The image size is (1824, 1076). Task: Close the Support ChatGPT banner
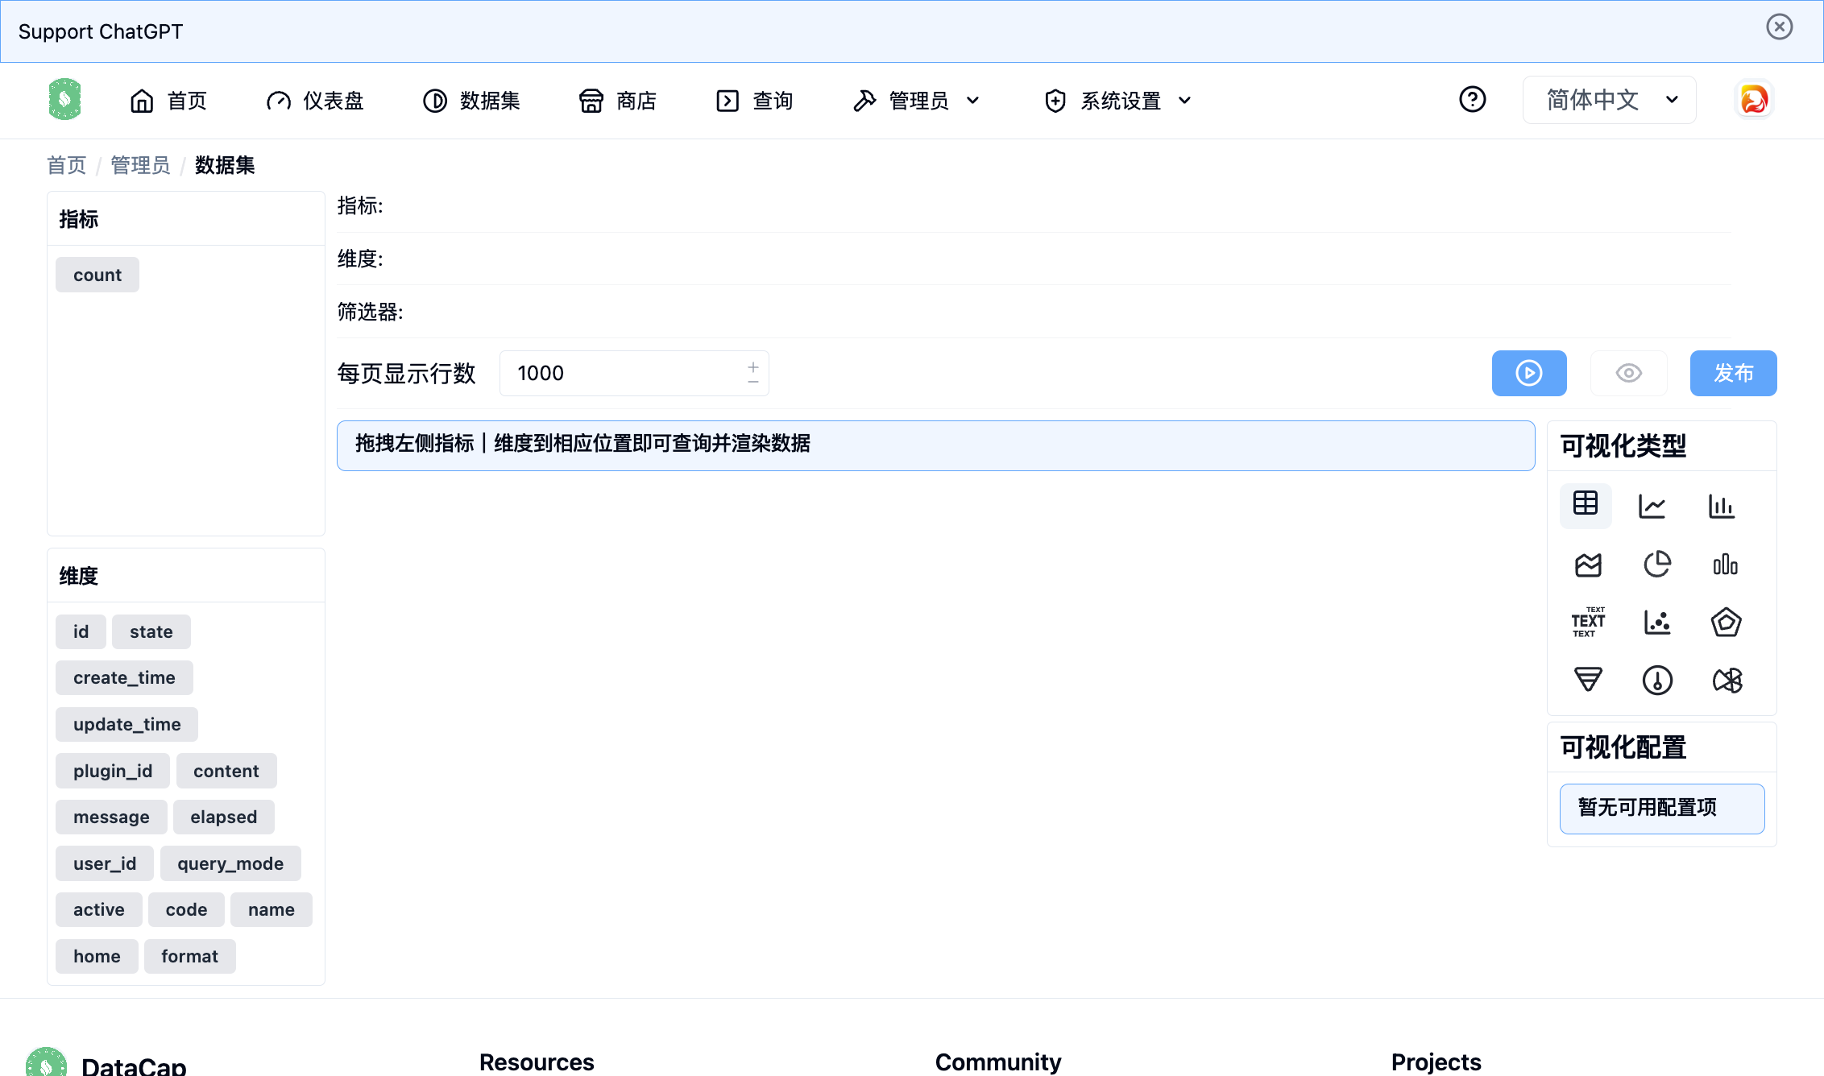click(1779, 27)
